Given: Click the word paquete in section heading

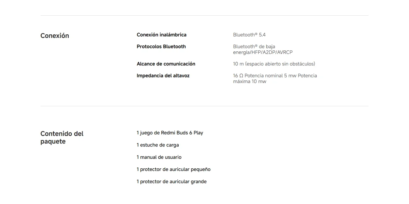Looking at the screenshot, I should [x=53, y=142].
